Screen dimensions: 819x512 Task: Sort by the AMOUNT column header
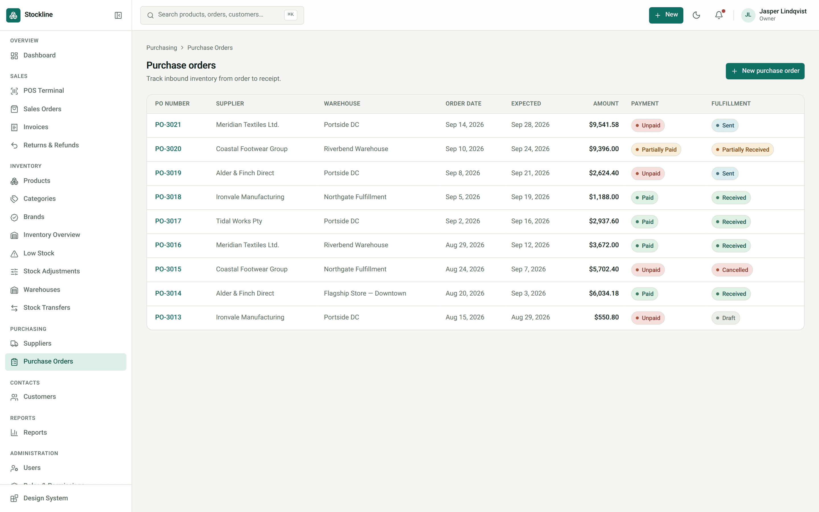tap(605, 104)
